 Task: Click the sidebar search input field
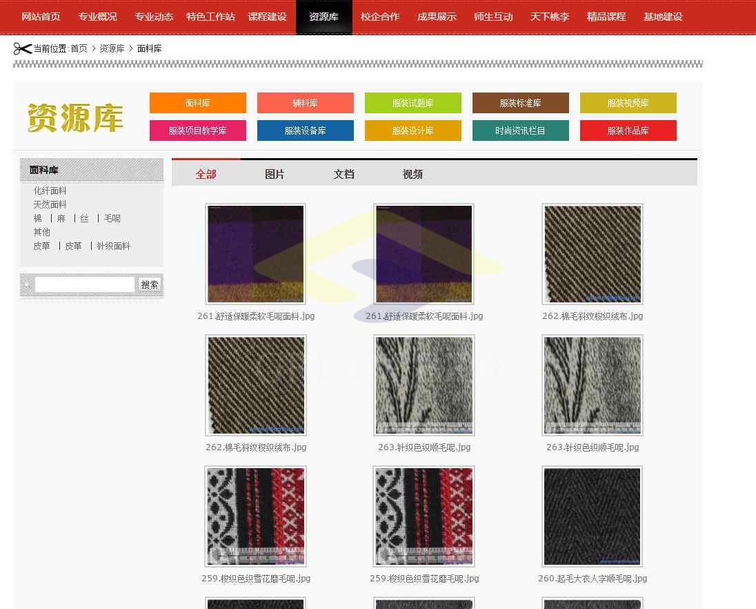click(x=85, y=284)
